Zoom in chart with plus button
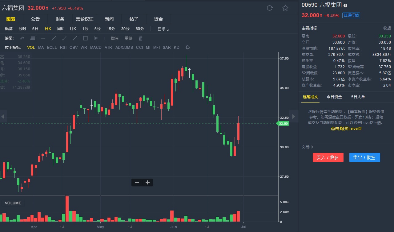This screenshot has width=394, height=232. click(147, 183)
